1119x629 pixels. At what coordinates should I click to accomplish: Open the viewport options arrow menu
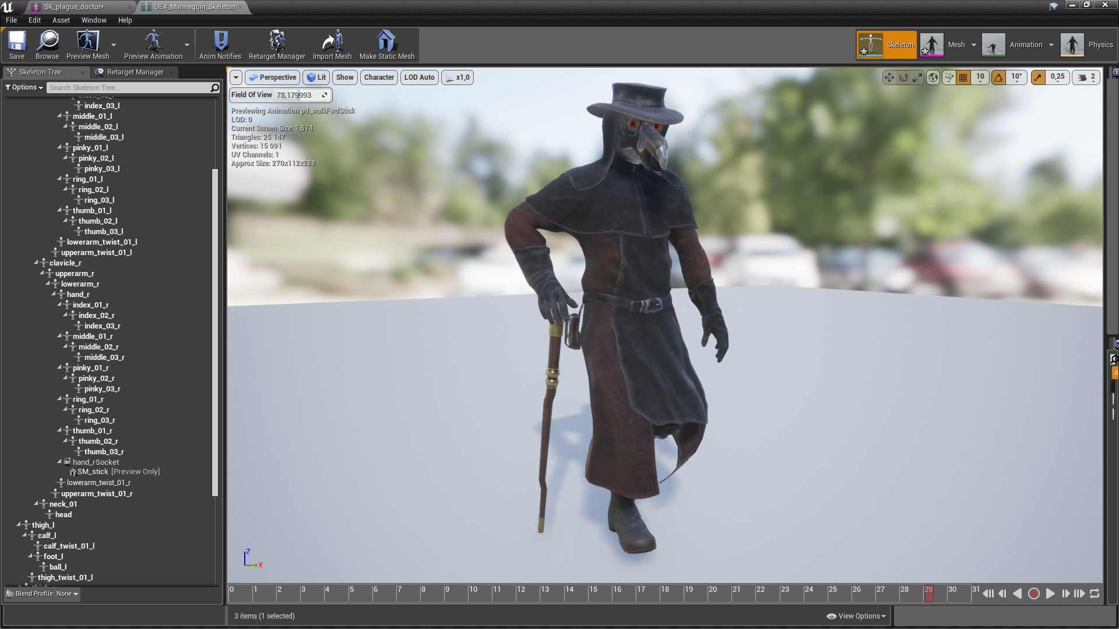click(x=236, y=77)
